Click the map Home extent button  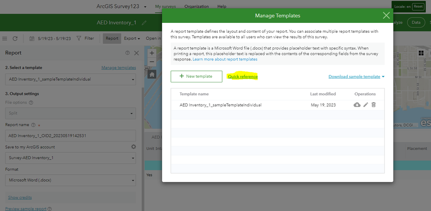click(x=152, y=74)
